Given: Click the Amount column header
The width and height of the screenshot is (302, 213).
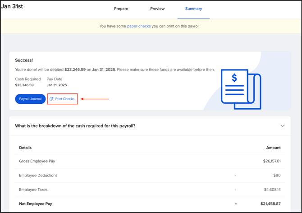Looking at the screenshot, I should click(x=273, y=148).
